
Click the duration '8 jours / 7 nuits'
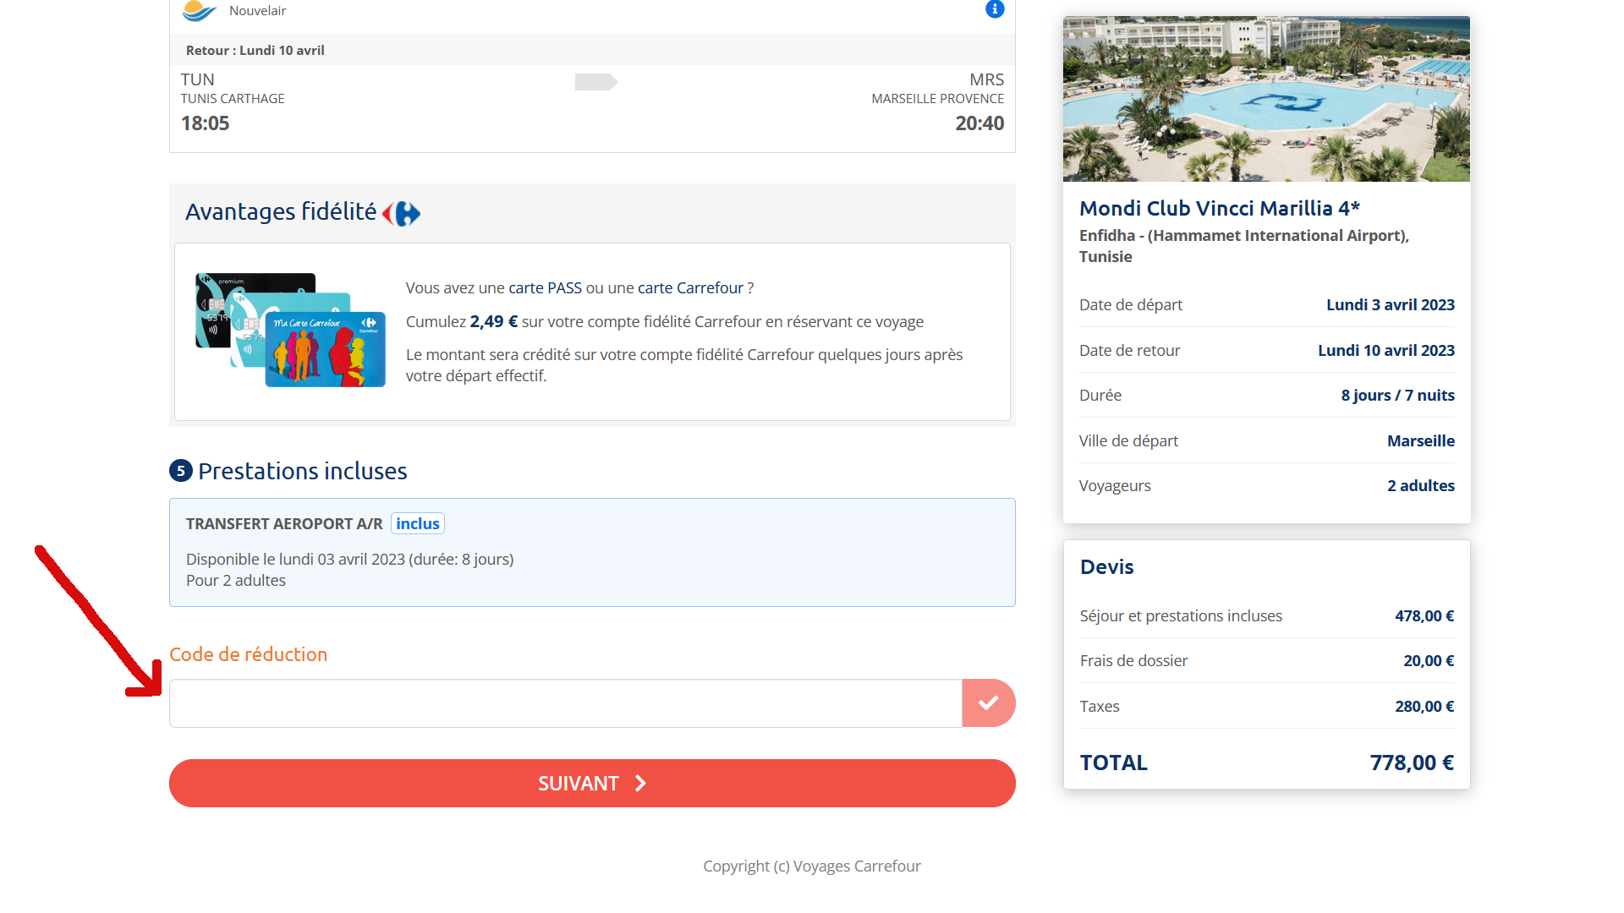pyautogui.click(x=1397, y=395)
